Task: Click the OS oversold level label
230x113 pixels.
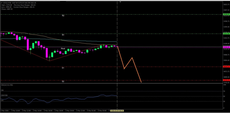Action: pyautogui.click(x=2, y=100)
